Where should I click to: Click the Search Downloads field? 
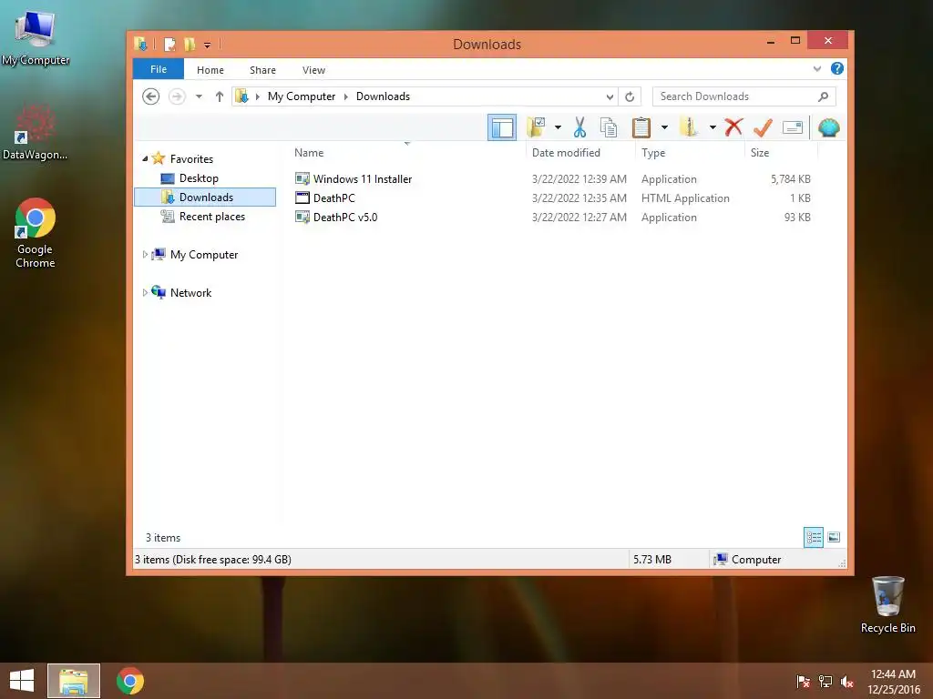743,96
